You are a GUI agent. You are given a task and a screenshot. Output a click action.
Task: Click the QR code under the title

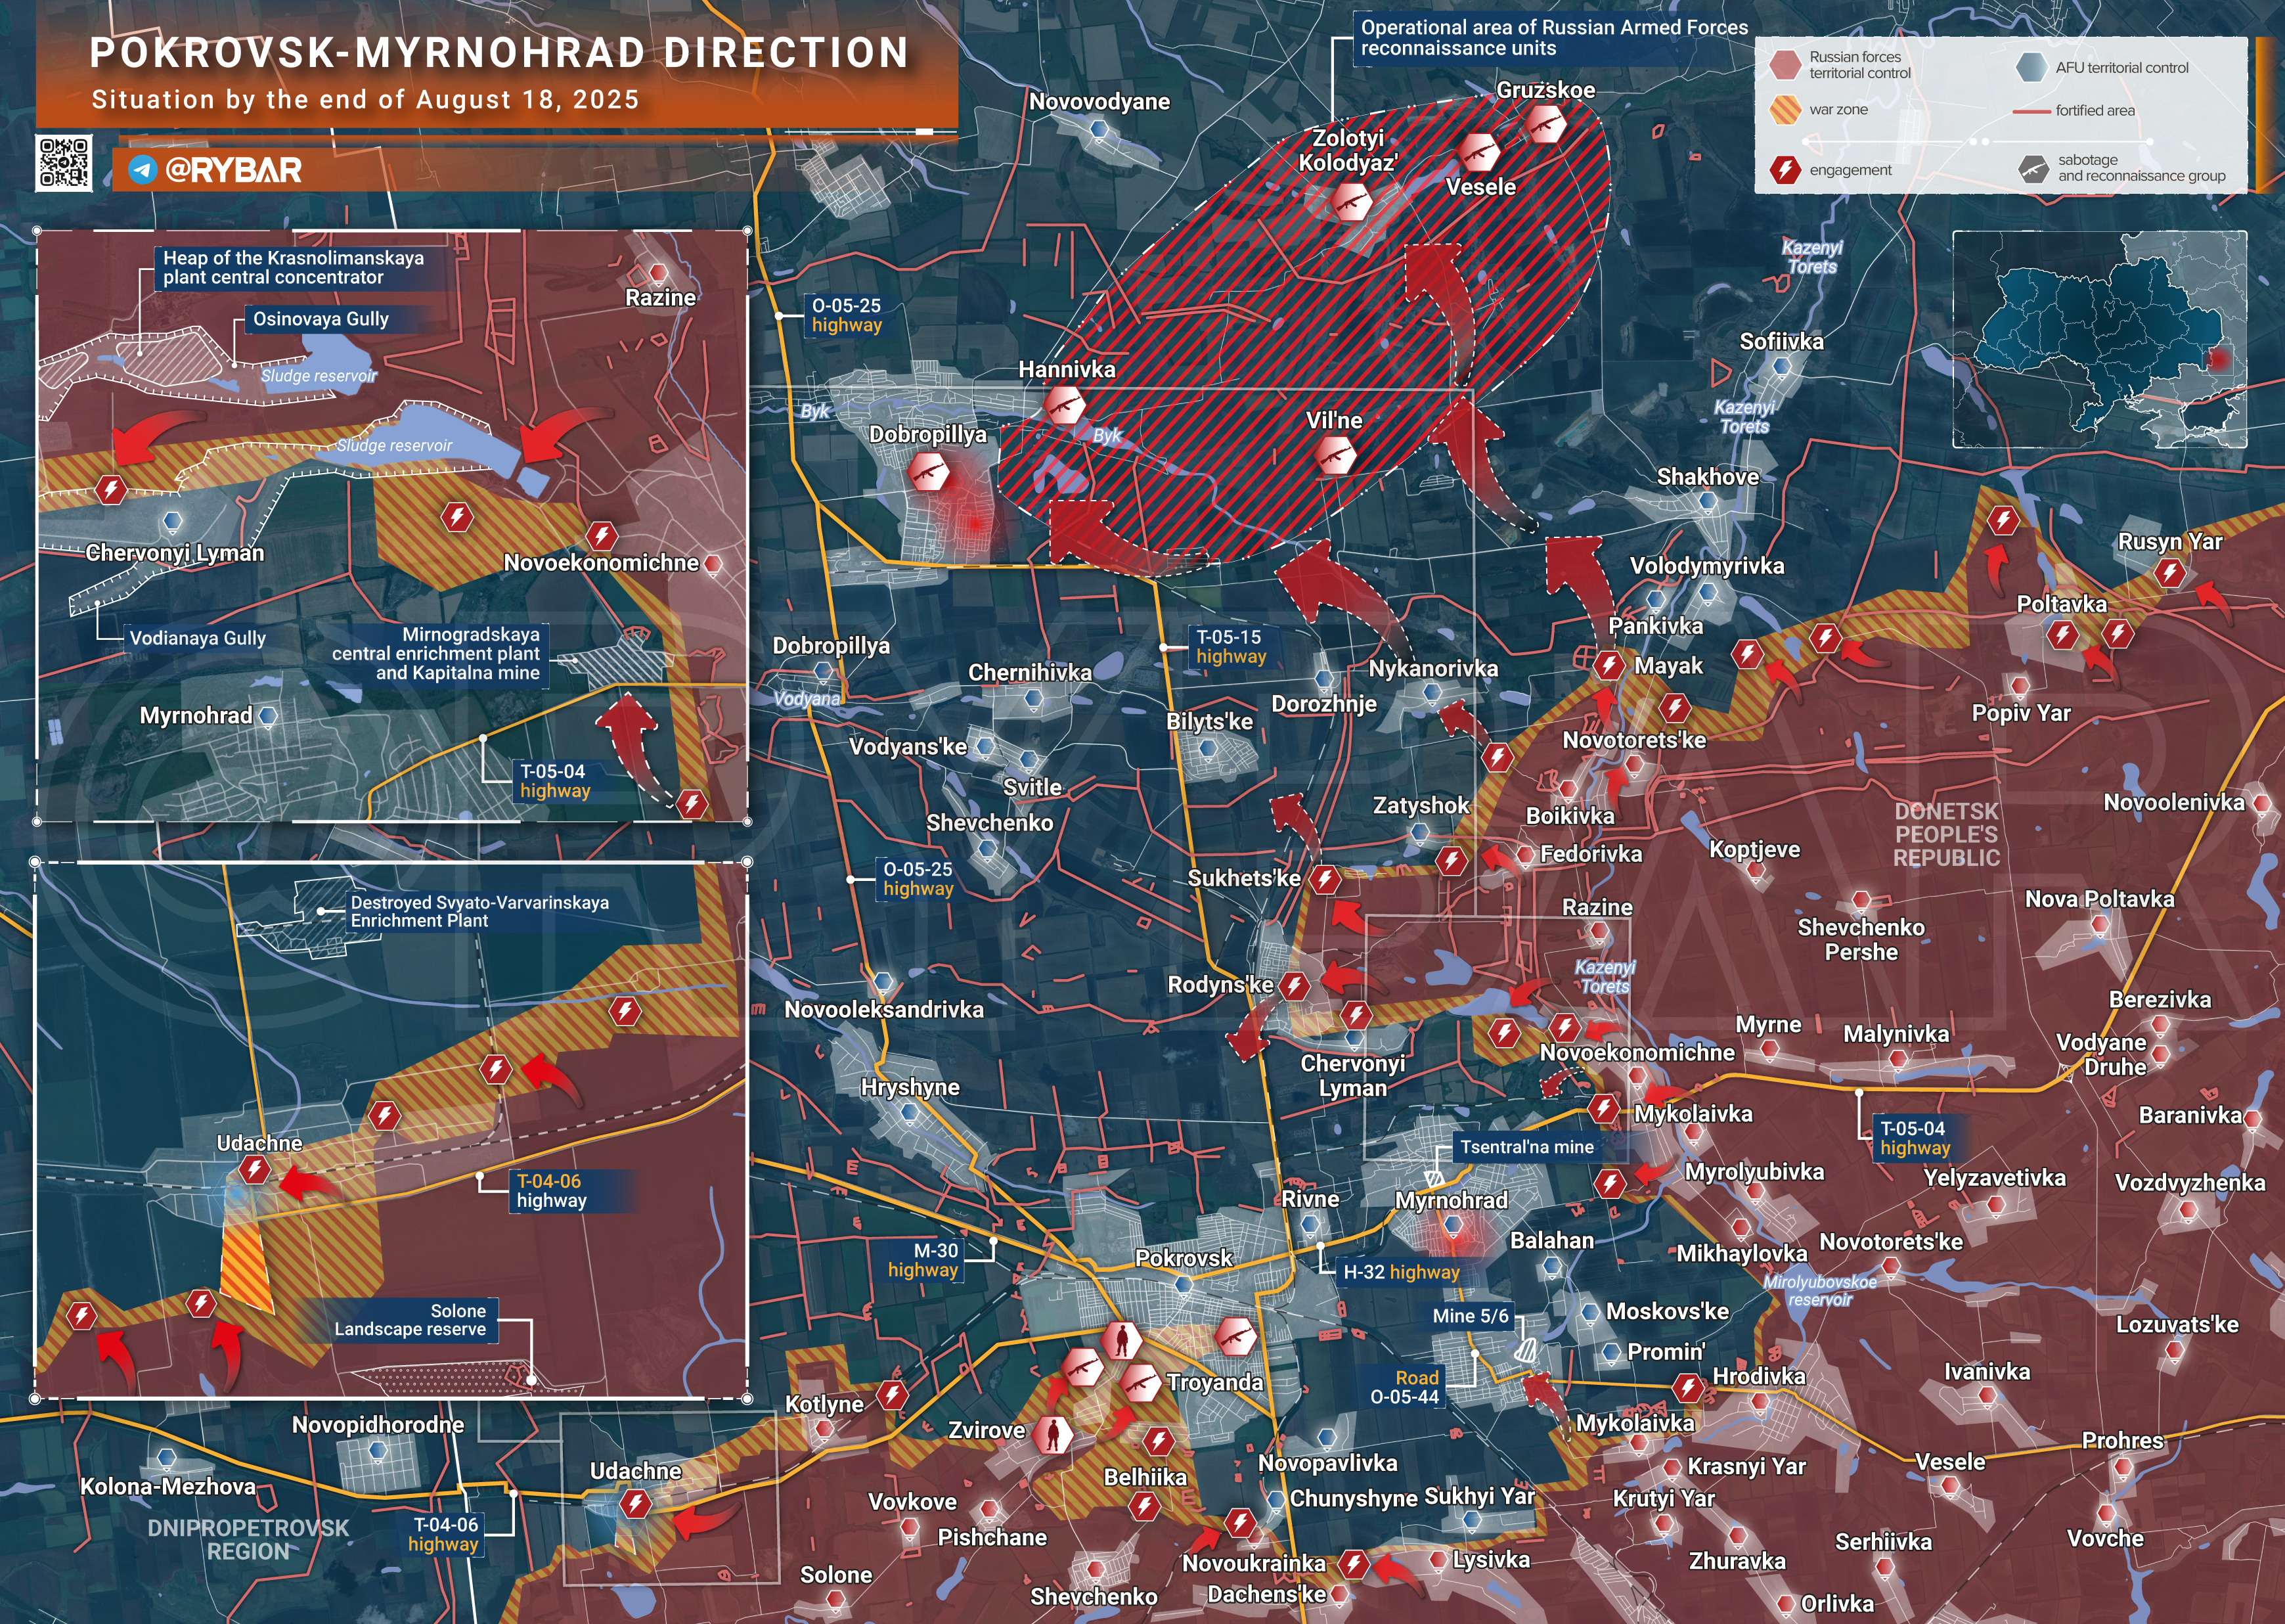tap(64, 163)
